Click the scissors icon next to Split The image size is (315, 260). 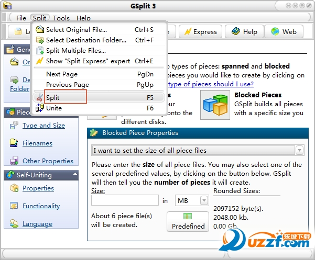pyautogui.click(x=40, y=98)
